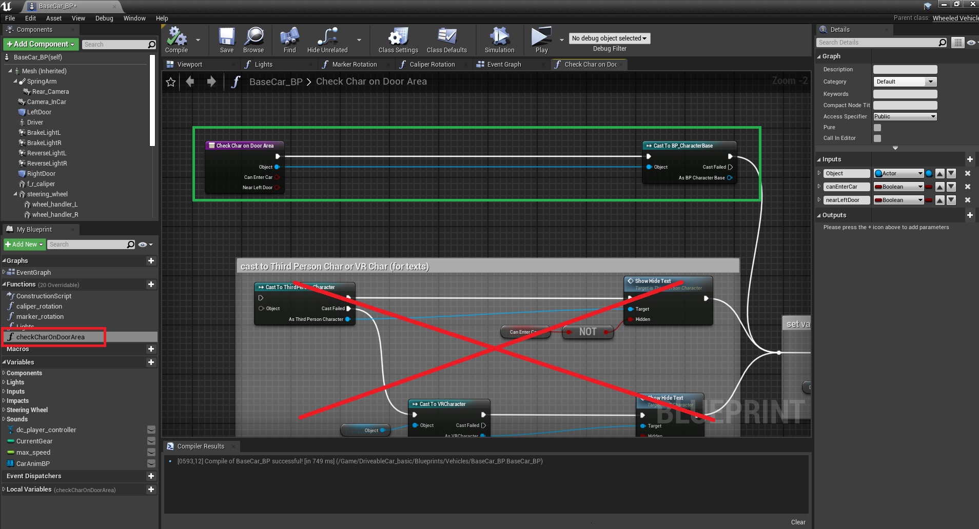Click the Object input Actor color swatch

point(929,174)
